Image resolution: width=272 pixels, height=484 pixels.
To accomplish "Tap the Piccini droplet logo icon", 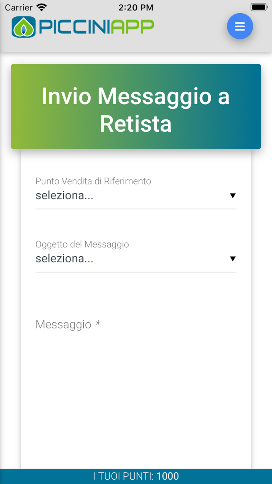I will pyautogui.click(x=24, y=27).
